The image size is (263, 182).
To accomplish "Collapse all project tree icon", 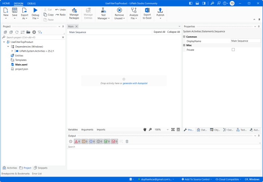I will [11, 32].
